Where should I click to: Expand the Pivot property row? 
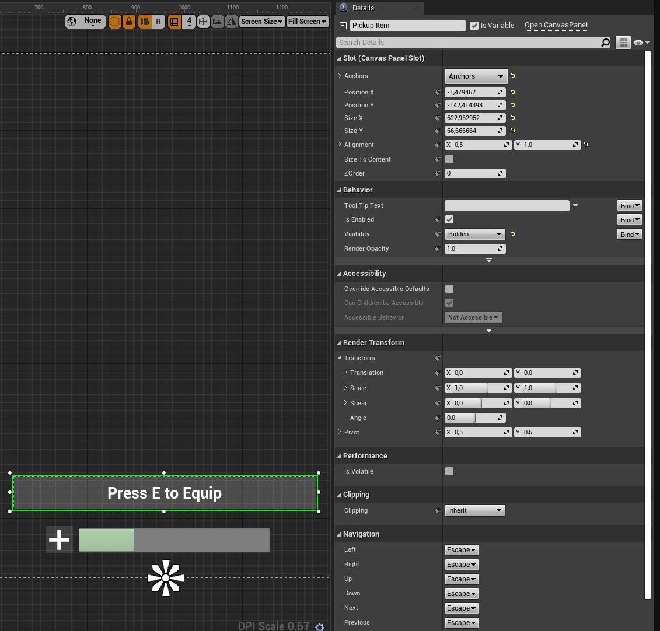click(339, 432)
